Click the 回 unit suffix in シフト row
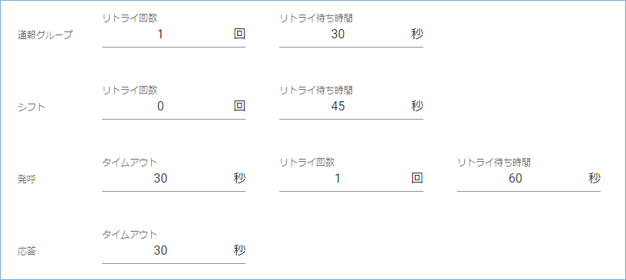Viewport: 626px width, 280px height. (x=239, y=107)
